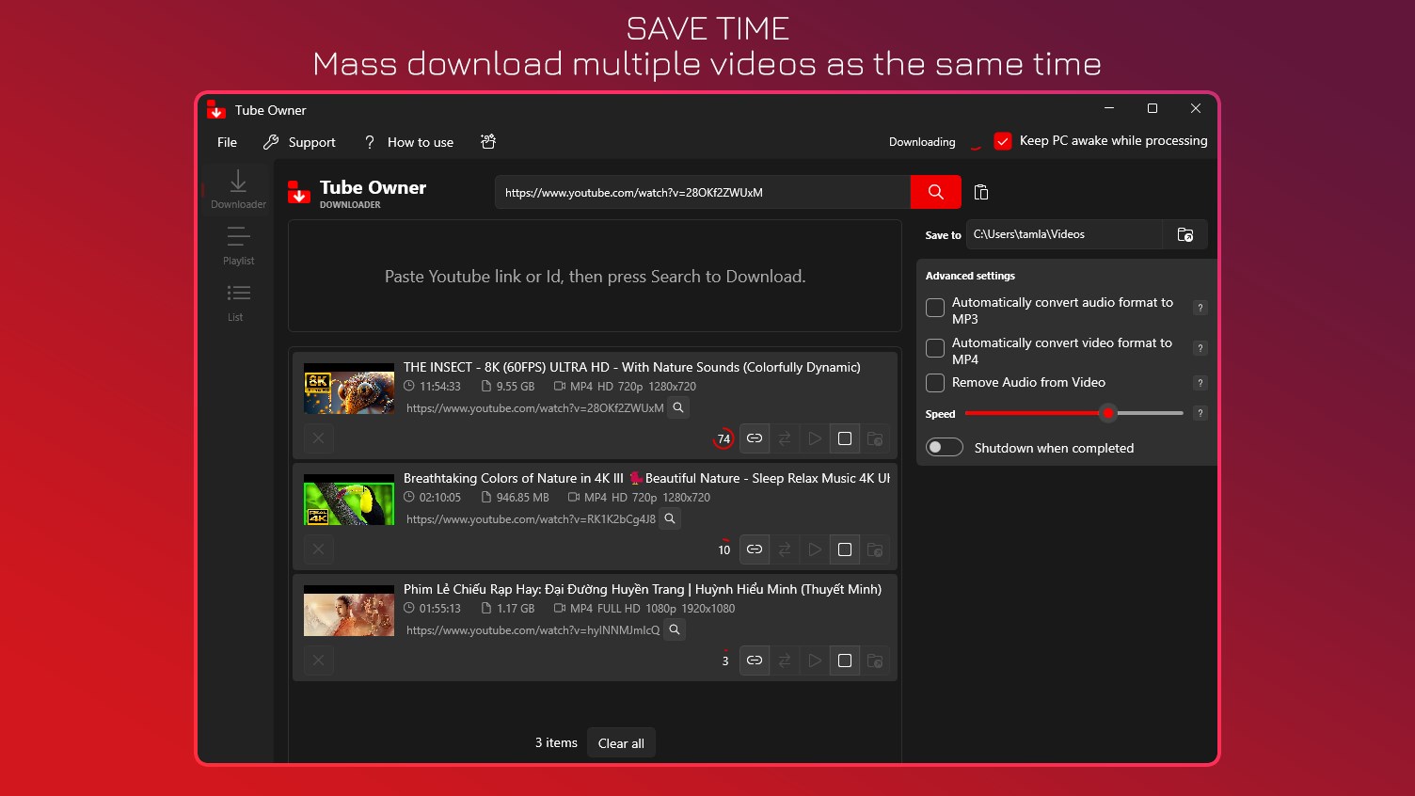Browse for save folder icon

1185,234
